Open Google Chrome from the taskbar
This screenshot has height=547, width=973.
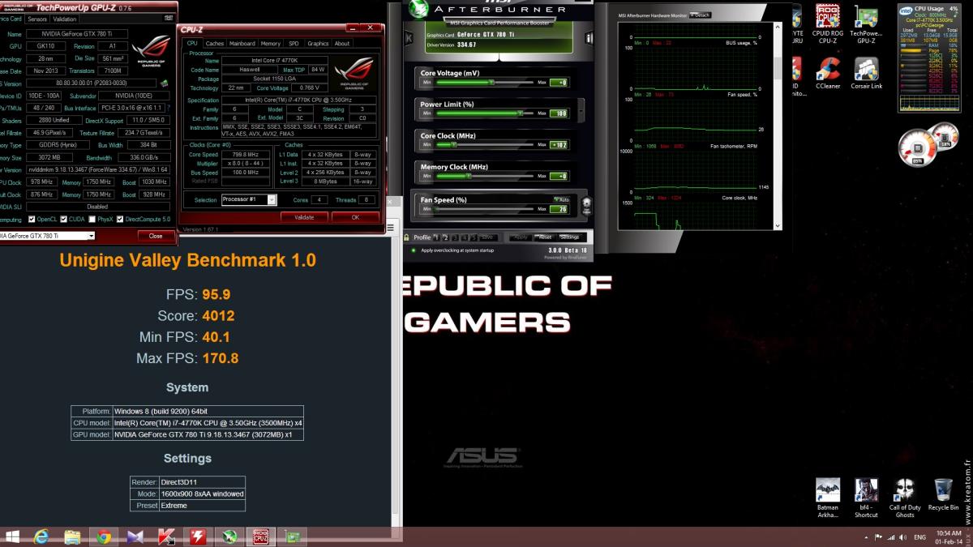103,536
